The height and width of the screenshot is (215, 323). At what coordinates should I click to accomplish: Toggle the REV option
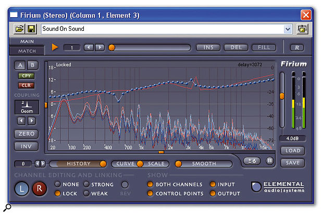pyautogui.click(x=125, y=185)
